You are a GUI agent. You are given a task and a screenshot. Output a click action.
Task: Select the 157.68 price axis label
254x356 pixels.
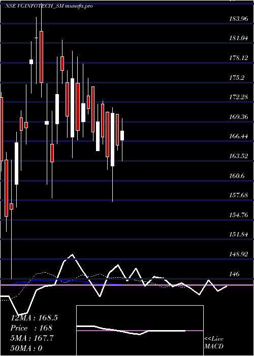point(239,195)
